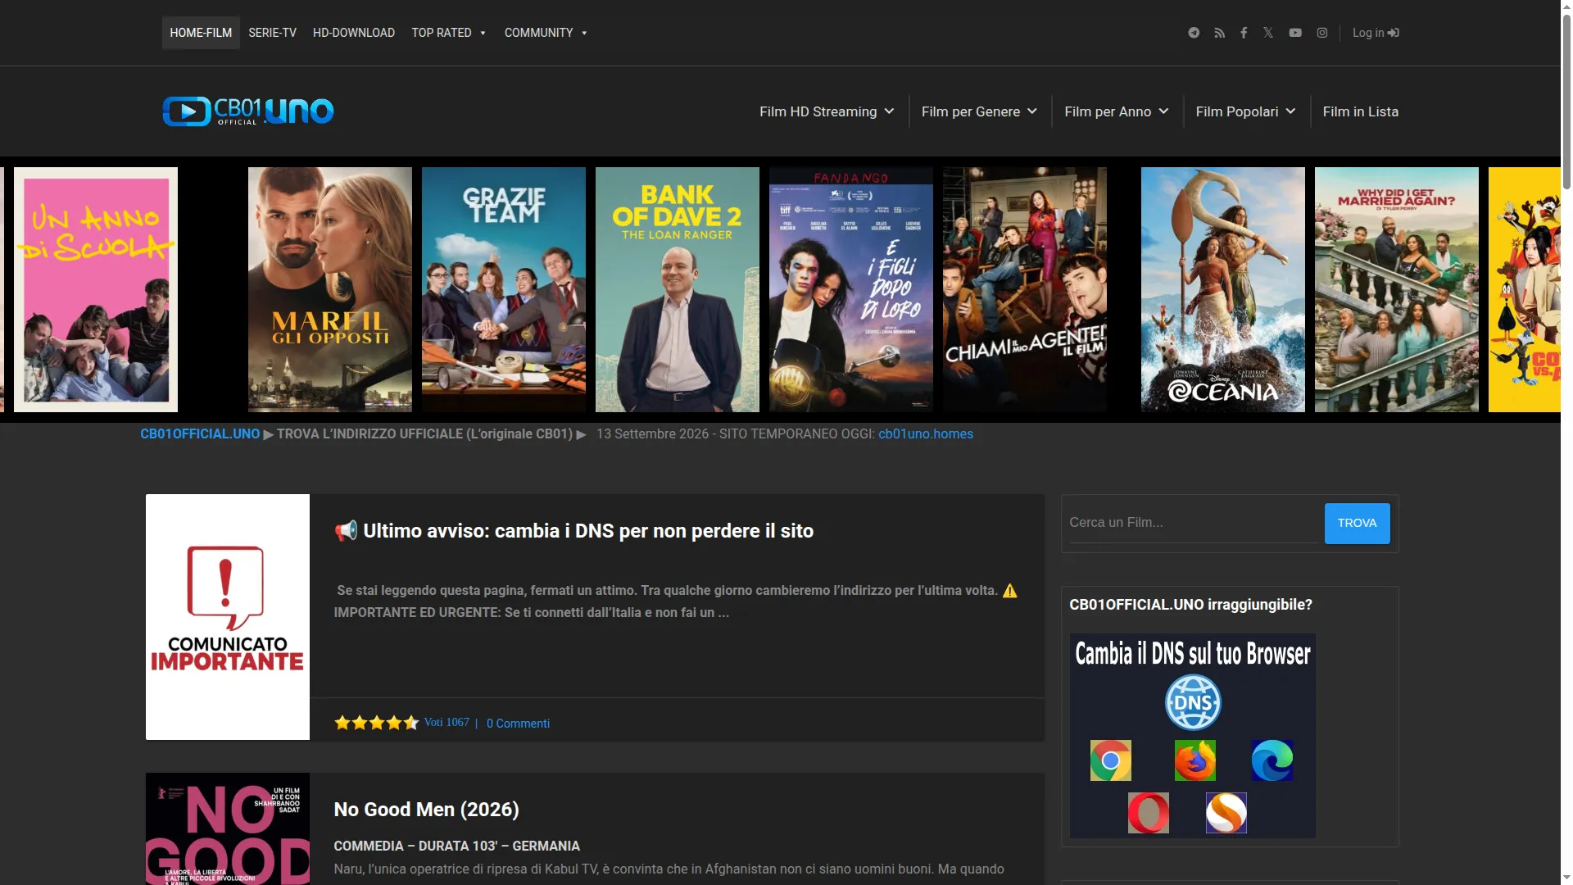Screen dimensions: 1573x885
Task: Expand the TOP RATED dropdown menu
Action: [449, 33]
